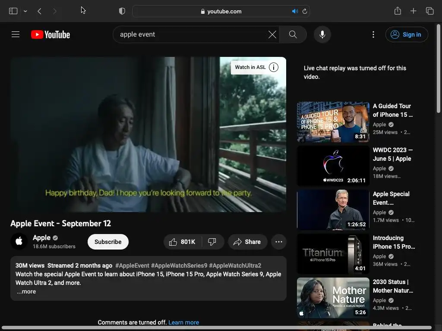
Task: Open the Apple channel name link
Action: 41,237
